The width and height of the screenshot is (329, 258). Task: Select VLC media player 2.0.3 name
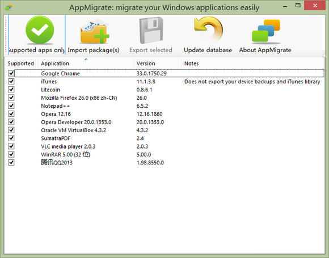coord(68,147)
